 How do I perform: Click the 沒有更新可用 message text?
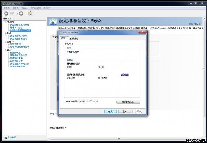click(x=73, y=52)
